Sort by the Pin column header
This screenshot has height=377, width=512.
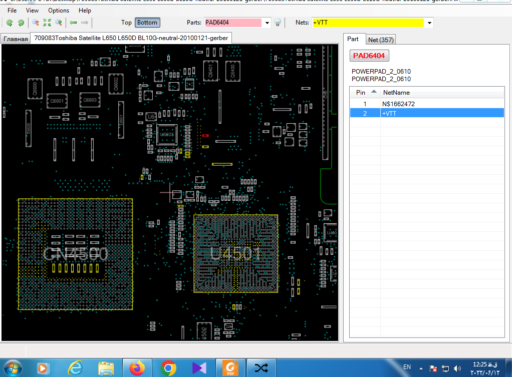pyautogui.click(x=364, y=93)
